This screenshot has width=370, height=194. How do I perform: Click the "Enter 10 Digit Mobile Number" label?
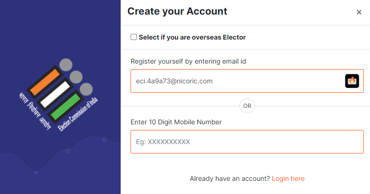click(176, 122)
